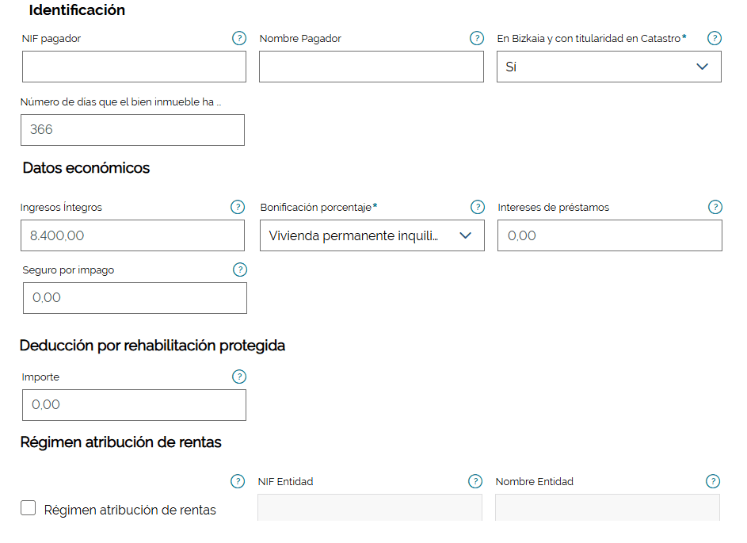Click help icon for Nombre Entidad
Viewport: 747px width, 543px height.
point(713,481)
